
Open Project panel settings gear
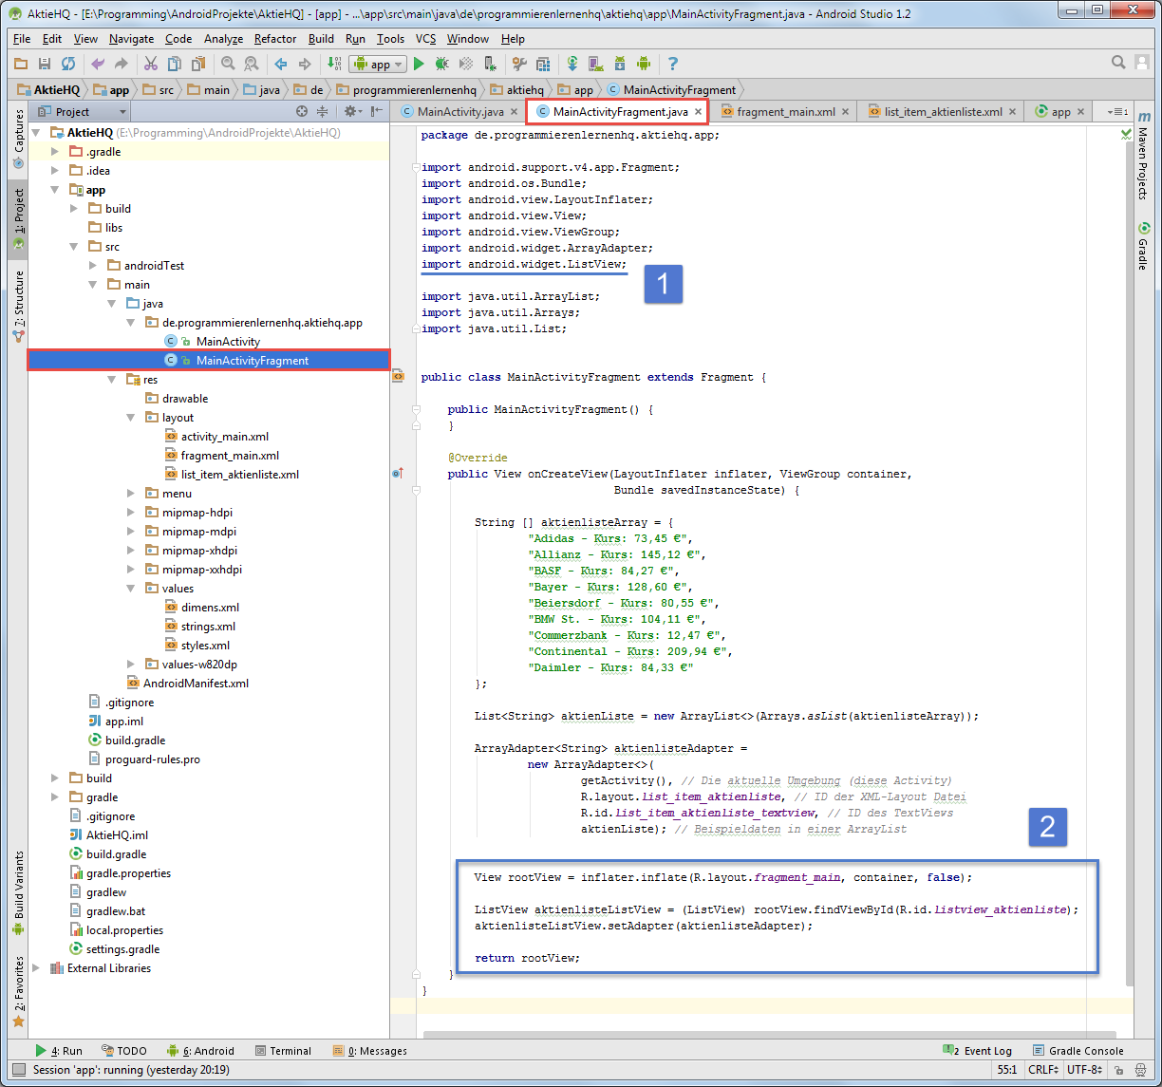pyautogui.click(x=352, y=111)
